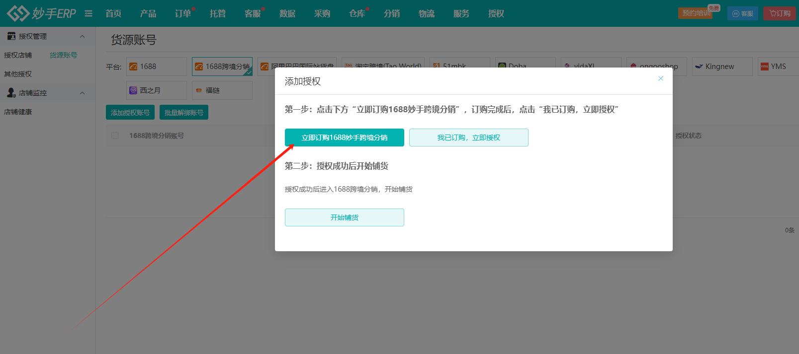This screenshot has width=799, height=354.
Task: Click the 货源账号 page title
Action: 133,40
